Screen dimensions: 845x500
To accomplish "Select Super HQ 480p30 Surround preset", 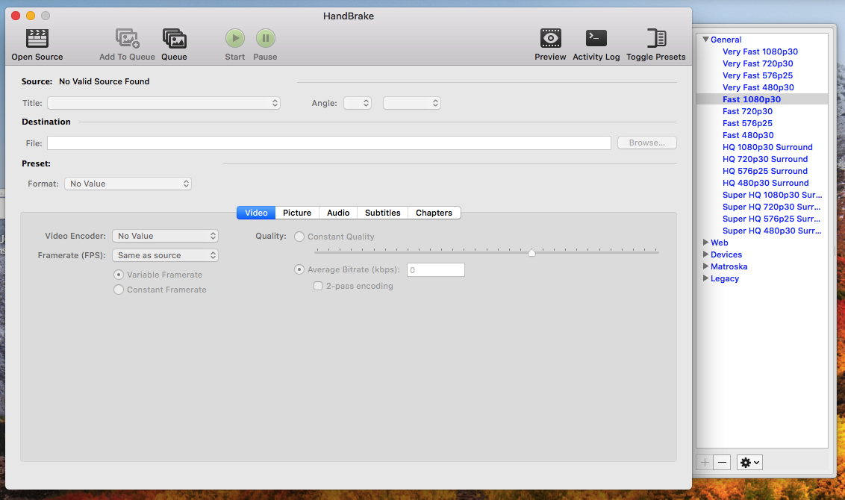I will click(x=772, y=231).
